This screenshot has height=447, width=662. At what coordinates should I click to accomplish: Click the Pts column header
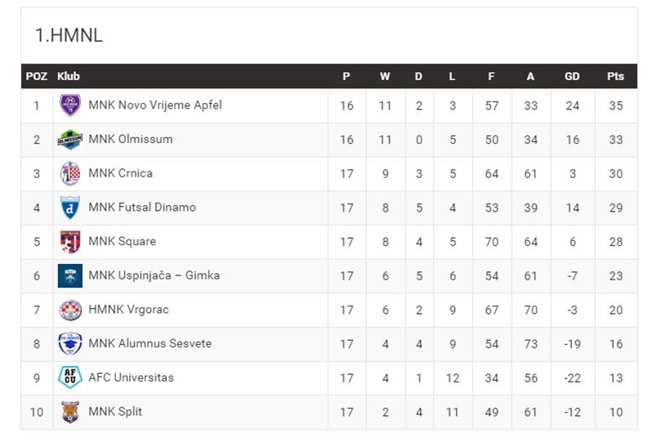[615, 76]
